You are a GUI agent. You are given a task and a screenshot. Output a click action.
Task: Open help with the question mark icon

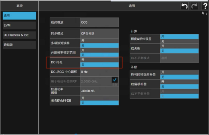point(205,6)
